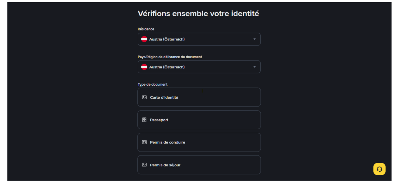Choose Permis de séjour option
The height and width of the screenshot is (183, 394).
coord(199,165)
